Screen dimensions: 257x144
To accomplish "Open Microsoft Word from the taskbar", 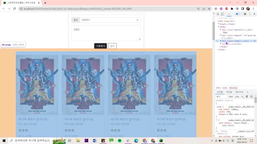I will 95,141.
